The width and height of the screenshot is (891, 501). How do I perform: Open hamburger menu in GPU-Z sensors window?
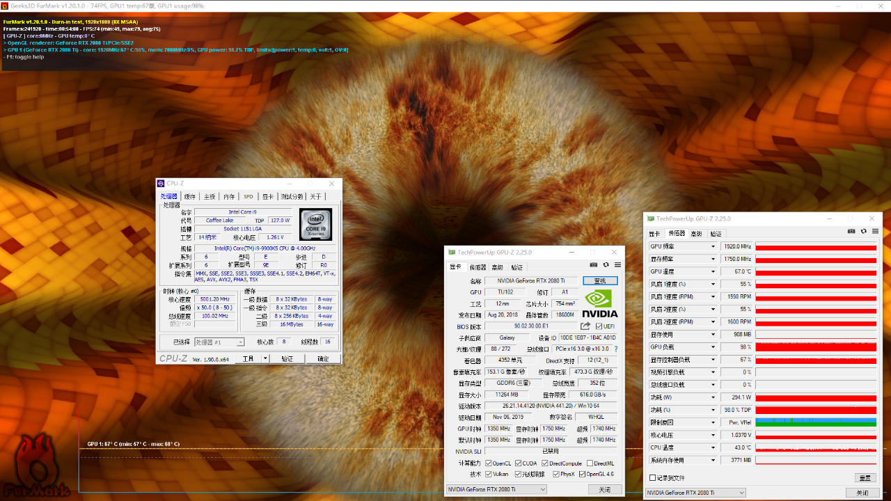click(875, 231)
